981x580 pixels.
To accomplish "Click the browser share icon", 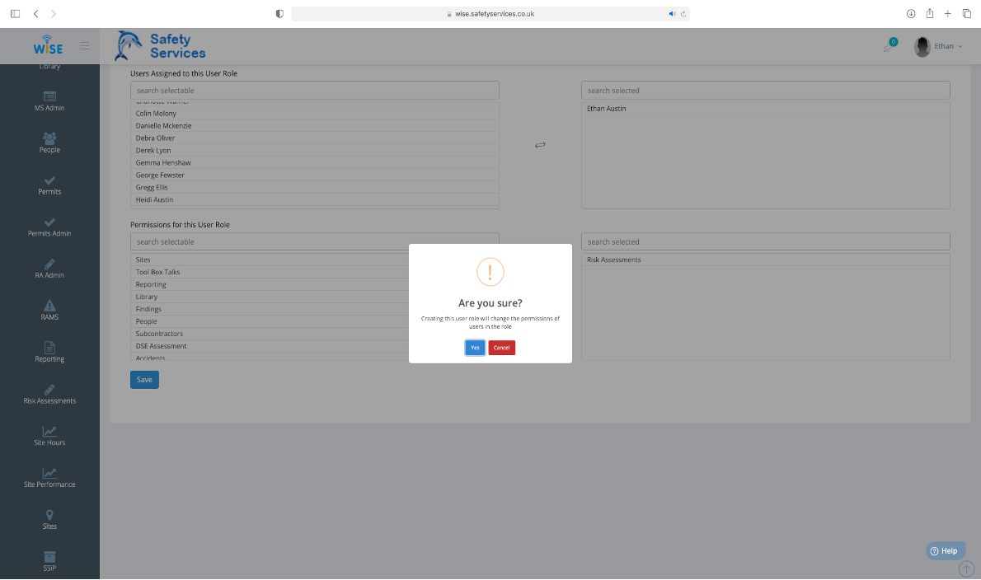I will tap(930, 13).
